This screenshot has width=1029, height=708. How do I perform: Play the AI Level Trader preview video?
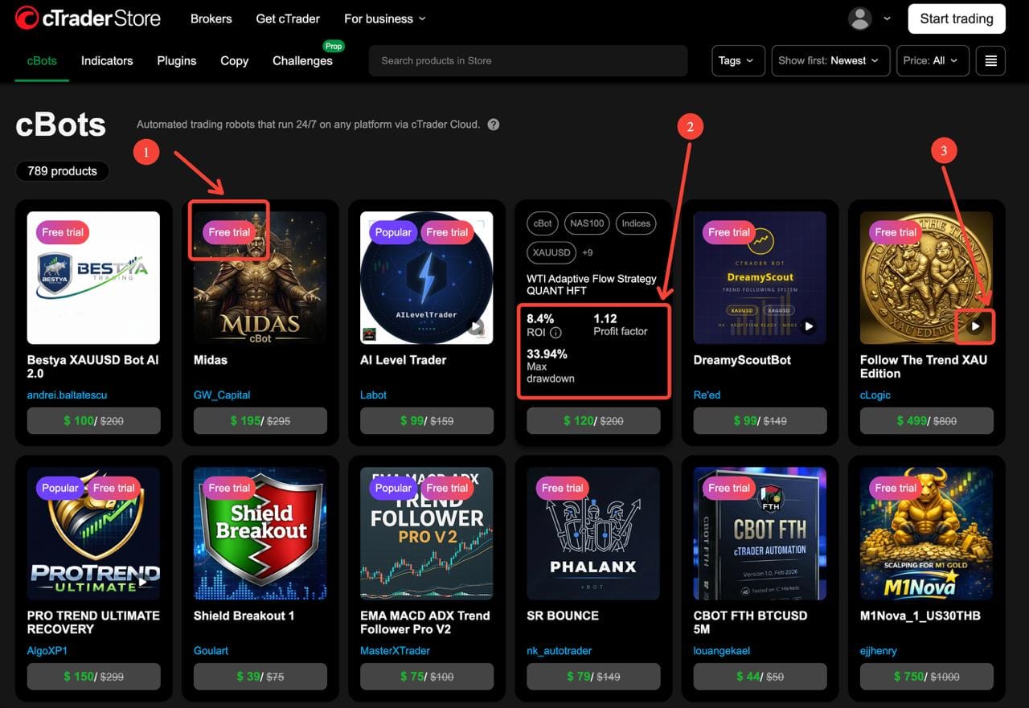click(478, 326)
